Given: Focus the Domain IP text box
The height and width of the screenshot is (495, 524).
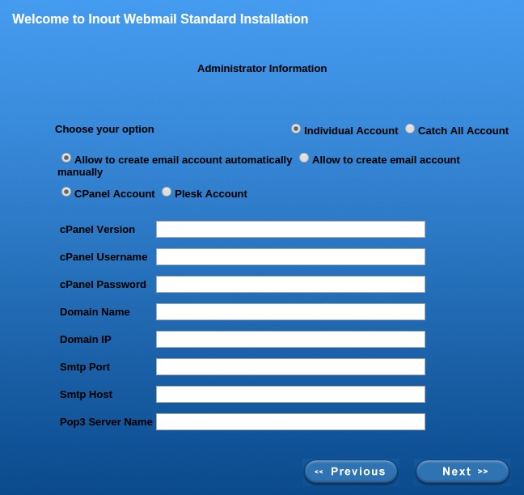Looking at the screenshot, I should (x=290, y=339).
